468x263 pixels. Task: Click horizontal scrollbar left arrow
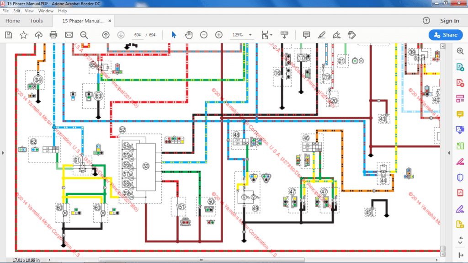(49, 260)
